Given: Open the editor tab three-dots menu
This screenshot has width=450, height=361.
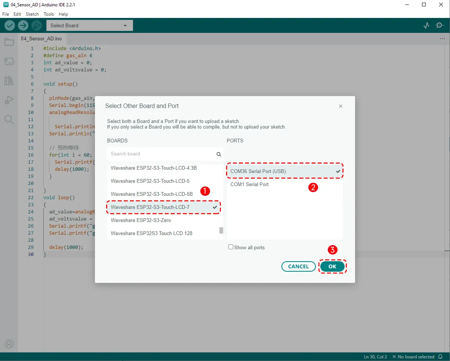Looking at the screenshot, I should (443, 39).
